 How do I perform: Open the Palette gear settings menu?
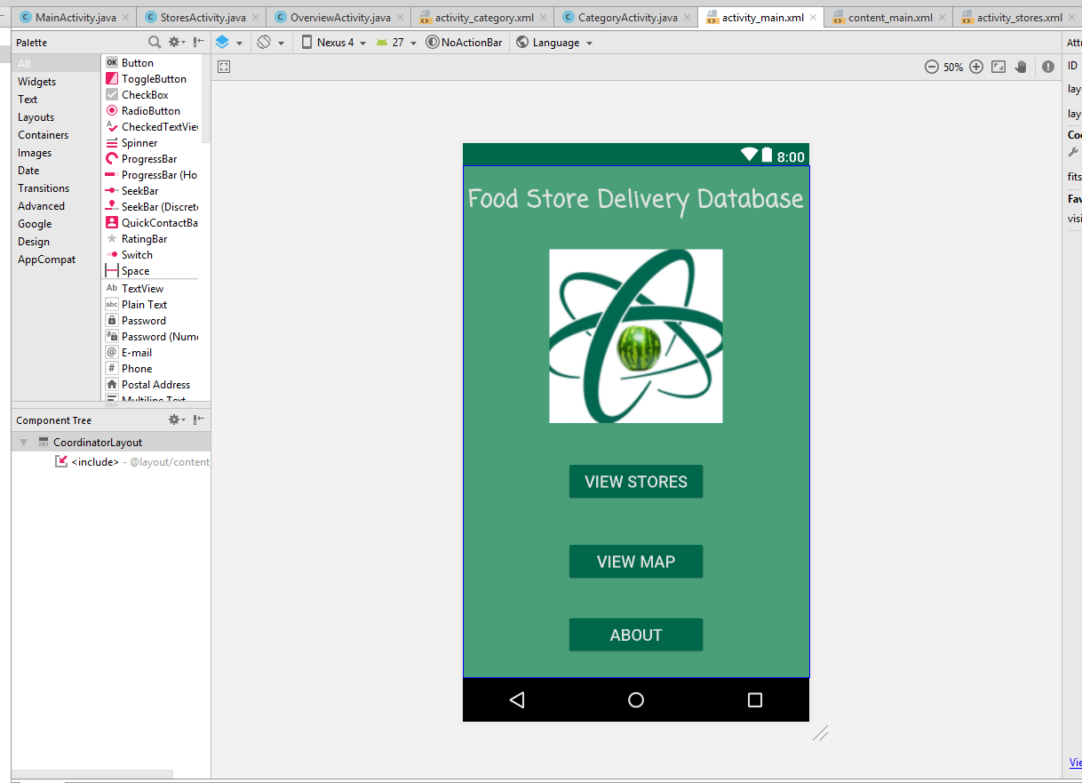(177, 42)
